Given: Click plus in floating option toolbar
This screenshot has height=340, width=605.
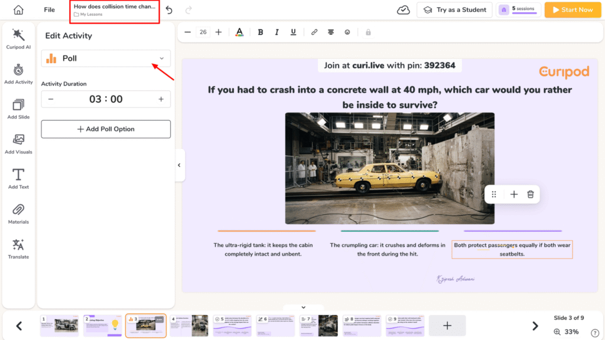Looking at the screenshot, I should point(513,194).
